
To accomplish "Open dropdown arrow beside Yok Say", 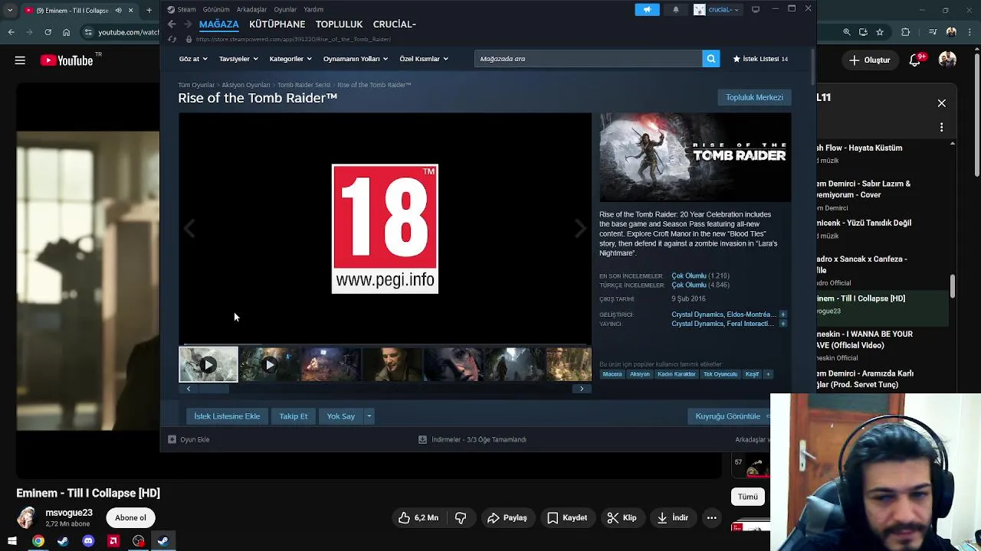I will (x=369, y=416).
